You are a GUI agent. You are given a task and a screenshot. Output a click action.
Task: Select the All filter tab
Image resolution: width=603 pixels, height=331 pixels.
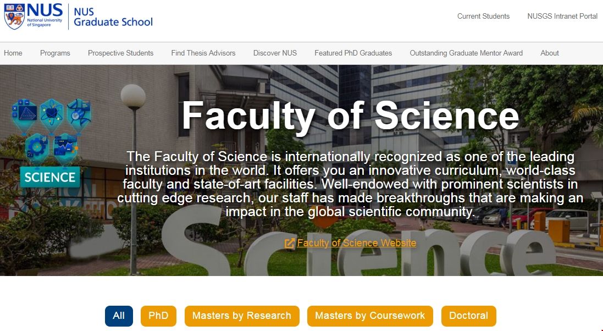119,316
